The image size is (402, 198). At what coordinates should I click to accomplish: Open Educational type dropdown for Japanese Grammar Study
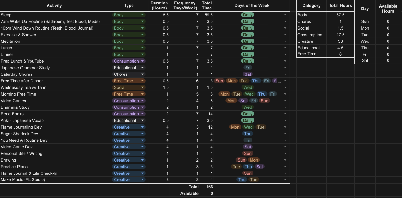coord(142,68)
